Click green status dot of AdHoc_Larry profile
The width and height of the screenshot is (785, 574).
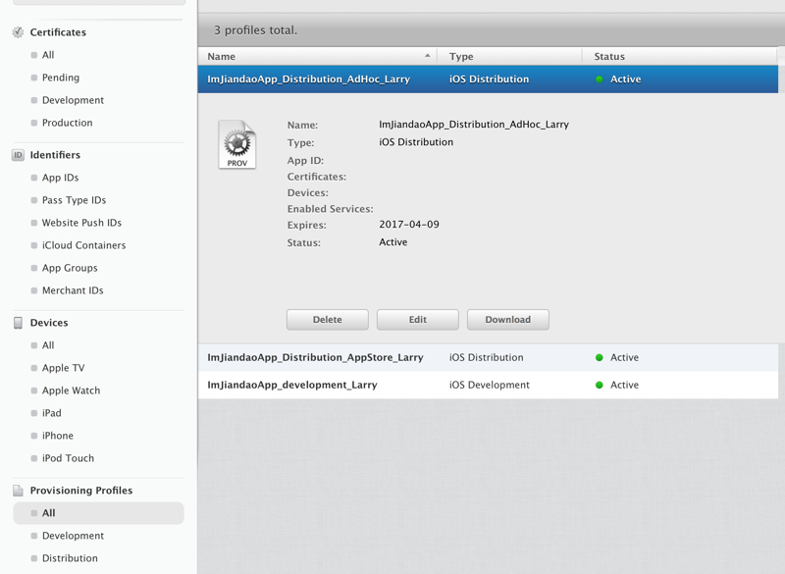(x=600, y=79)
